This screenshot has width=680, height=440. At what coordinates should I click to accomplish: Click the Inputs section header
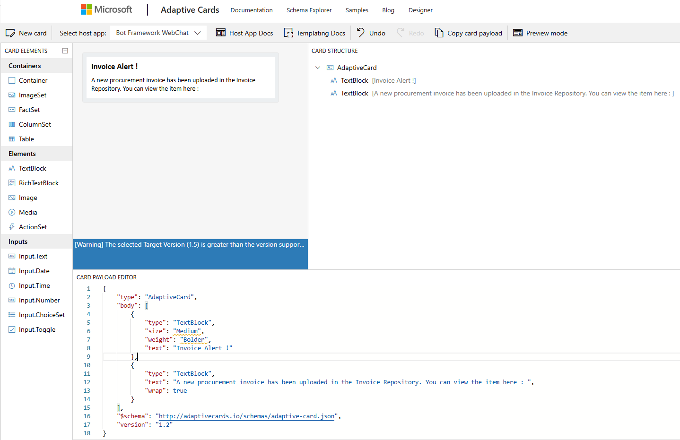click(37, 242)
